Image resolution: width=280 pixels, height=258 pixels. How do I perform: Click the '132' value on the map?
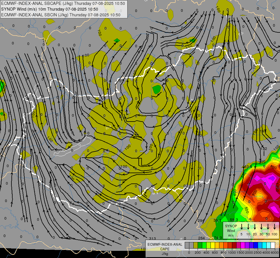[264, 148]
